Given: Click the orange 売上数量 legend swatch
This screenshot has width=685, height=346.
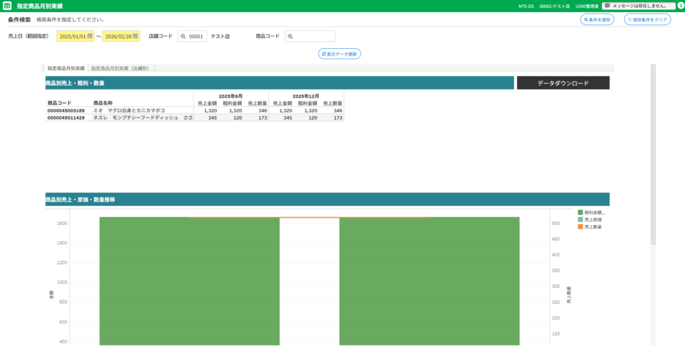Looking at the screenshot, I should pyautogui.click(x=580, y=227).
